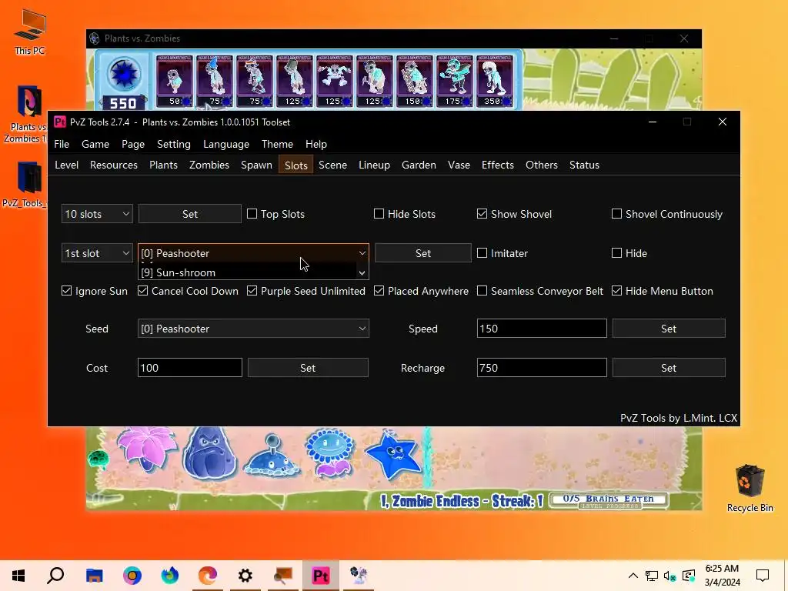
Task: Switch to the Status tab
Action: (x=585, y=165)
